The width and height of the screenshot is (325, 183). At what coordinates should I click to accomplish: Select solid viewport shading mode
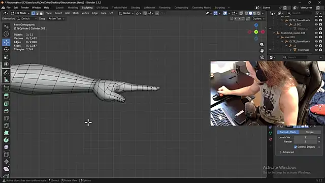point(250,13)
